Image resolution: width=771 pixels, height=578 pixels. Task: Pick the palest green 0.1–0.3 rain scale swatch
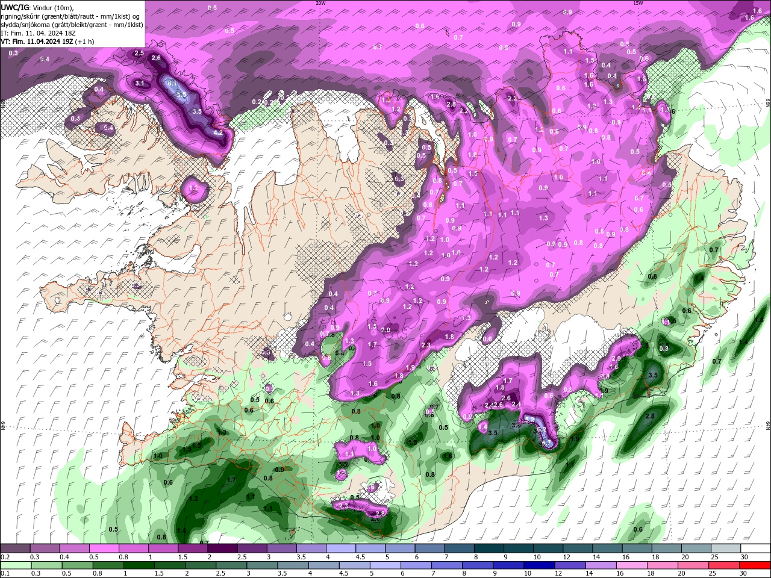click(x=15, y=565)
